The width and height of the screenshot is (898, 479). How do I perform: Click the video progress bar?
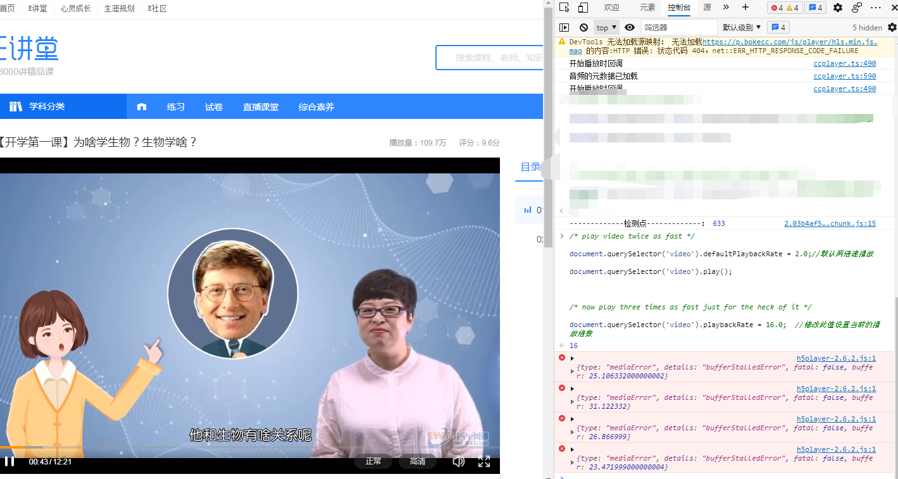pyautogui.click(x=250, y=448)
